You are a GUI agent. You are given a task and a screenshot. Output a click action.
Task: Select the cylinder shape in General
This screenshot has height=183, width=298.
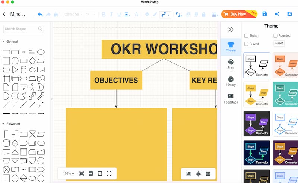pyautogui.click(x=23, y=70)
